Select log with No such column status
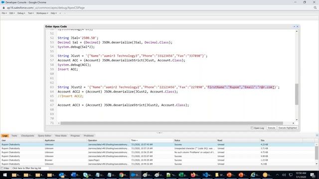The width and height of the screenshot is (319, 179). pos(158,153)
